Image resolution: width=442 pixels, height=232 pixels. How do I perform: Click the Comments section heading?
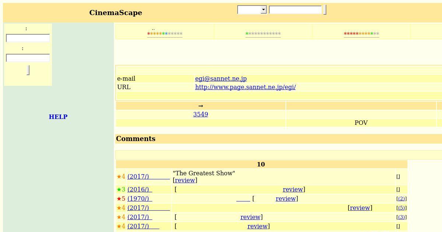coord(136,139)
